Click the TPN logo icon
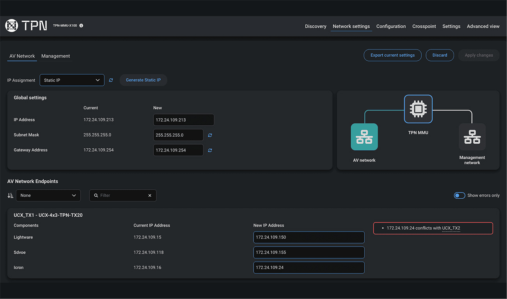 tap(12, 26)
